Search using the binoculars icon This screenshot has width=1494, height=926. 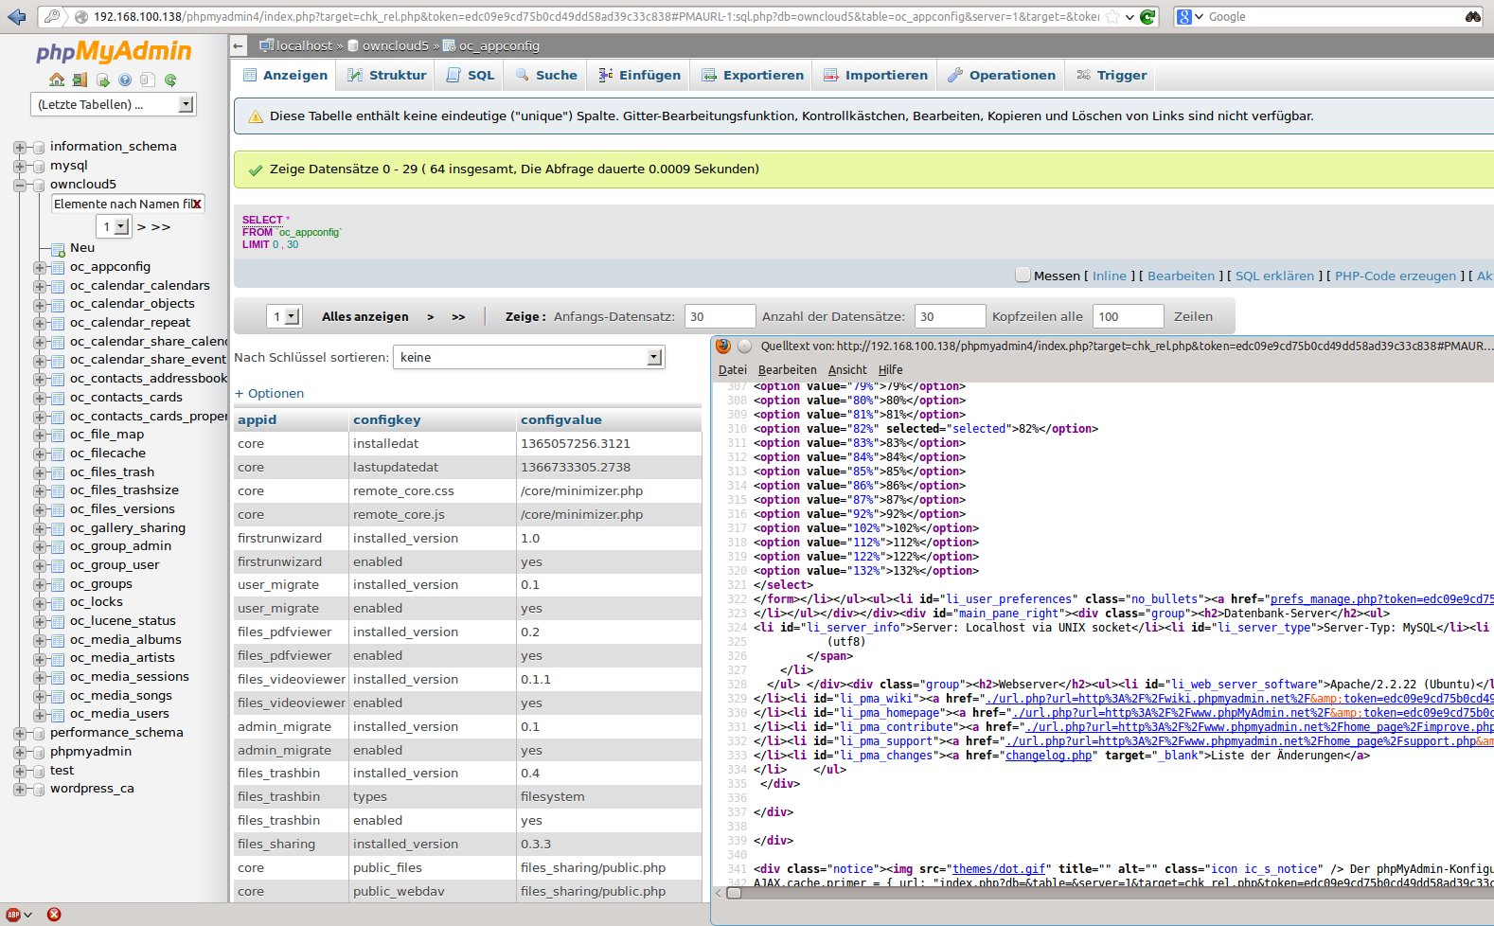pyautogui.click(x=1473, y=16)
